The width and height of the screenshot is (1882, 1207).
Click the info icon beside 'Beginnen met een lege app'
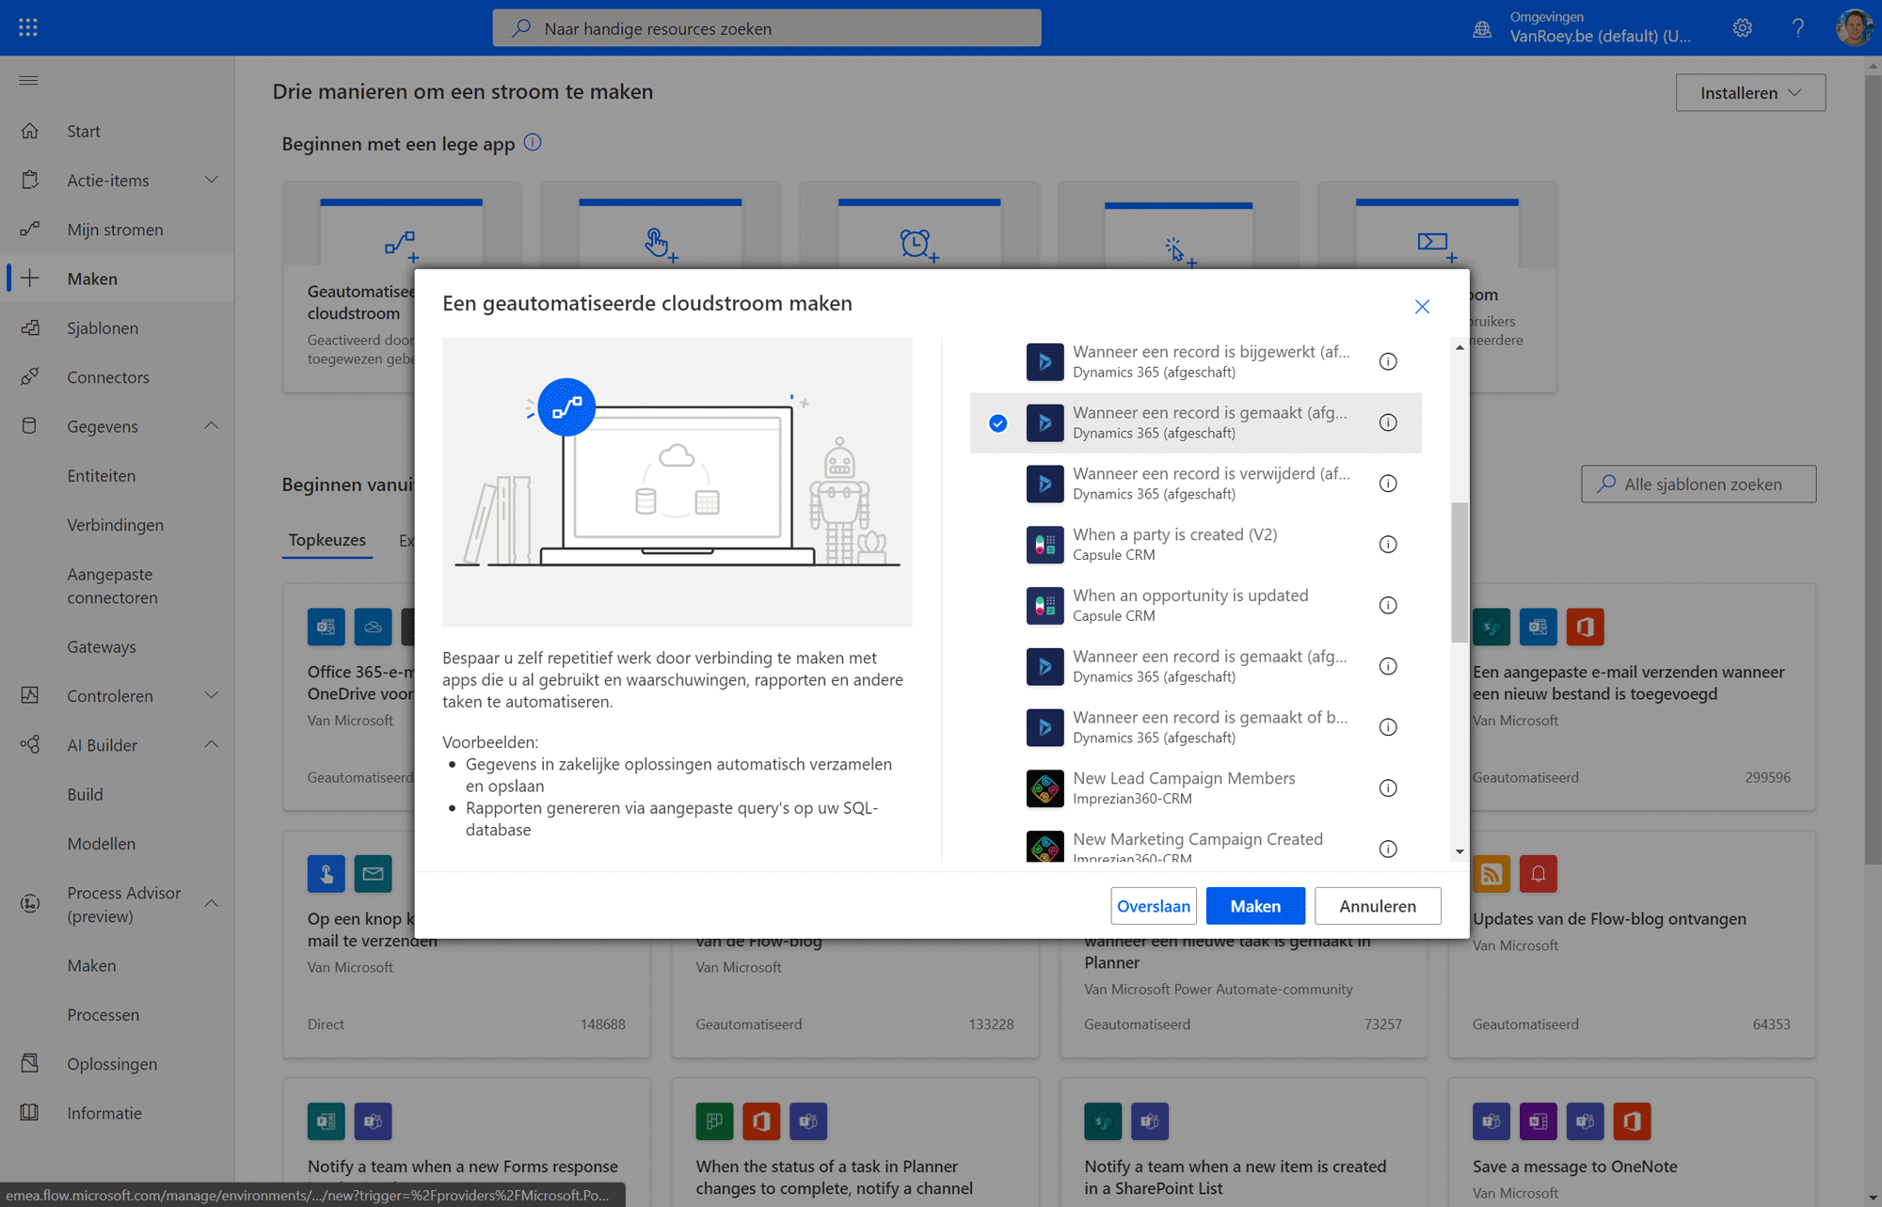pos(533,142)
